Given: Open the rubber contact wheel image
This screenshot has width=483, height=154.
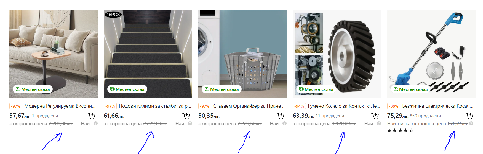Looking at the screenshot, I should [x=337, y=54].
